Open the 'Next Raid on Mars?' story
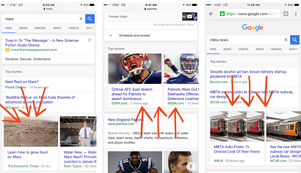Image resolution: width=301 pixels, height=173 pixels. click(x=22, y=81)
